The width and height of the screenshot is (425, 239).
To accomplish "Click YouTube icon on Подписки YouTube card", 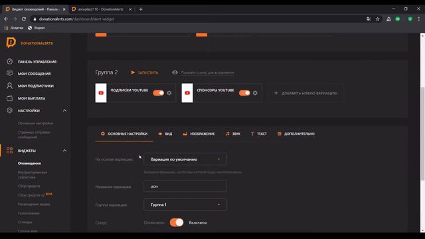I will [x=101, y=93].
